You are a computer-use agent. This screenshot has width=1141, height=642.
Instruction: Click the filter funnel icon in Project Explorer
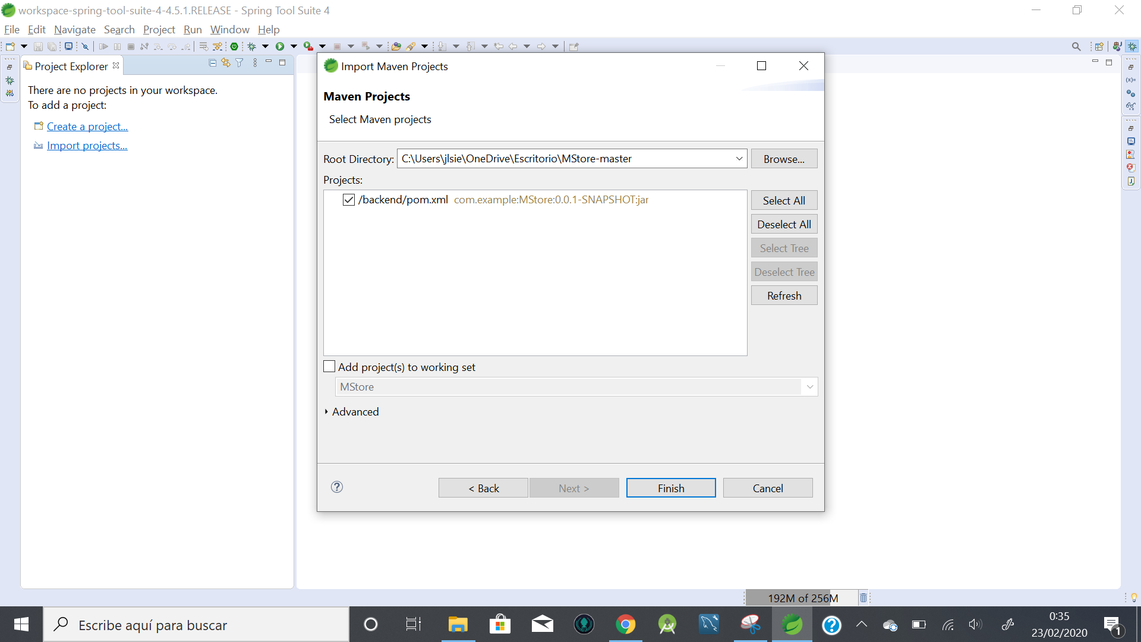tap(239, 63)
